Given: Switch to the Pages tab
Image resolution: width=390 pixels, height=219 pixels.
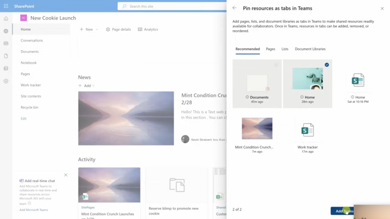Looking at the screenshot, I should tap(271, 49).
